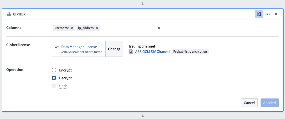Click the AES GCM SIV channel lock icon

(x=131, y=52)
